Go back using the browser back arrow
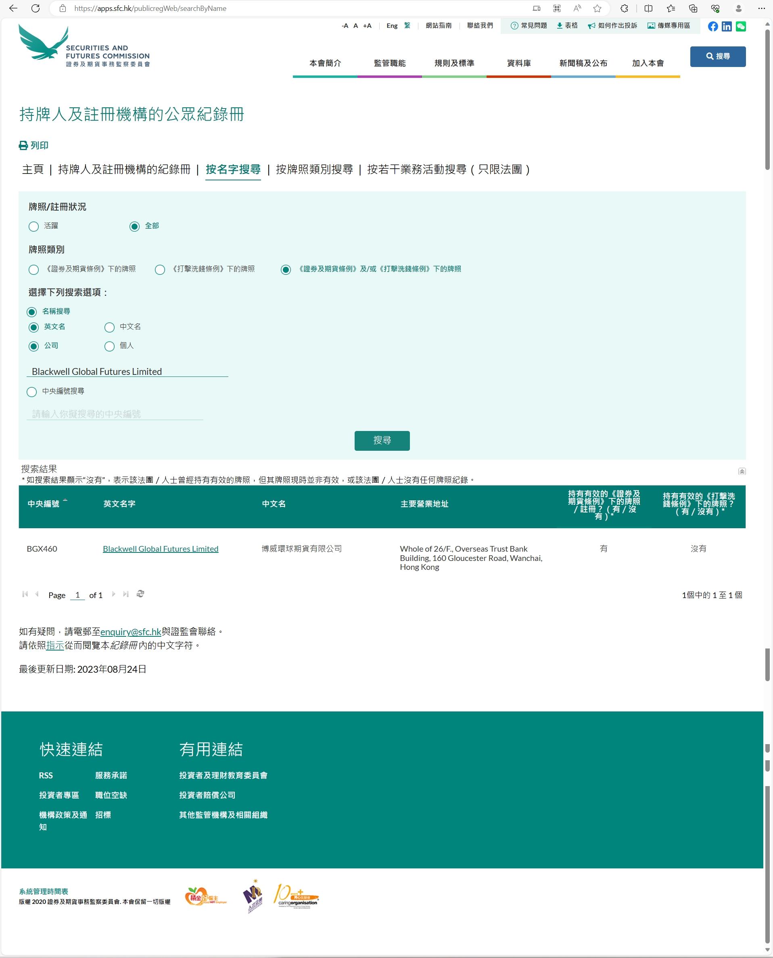Image resolution: width=773 pixels, height=958 pixels. pyautogui.click(x=13, y=8)
